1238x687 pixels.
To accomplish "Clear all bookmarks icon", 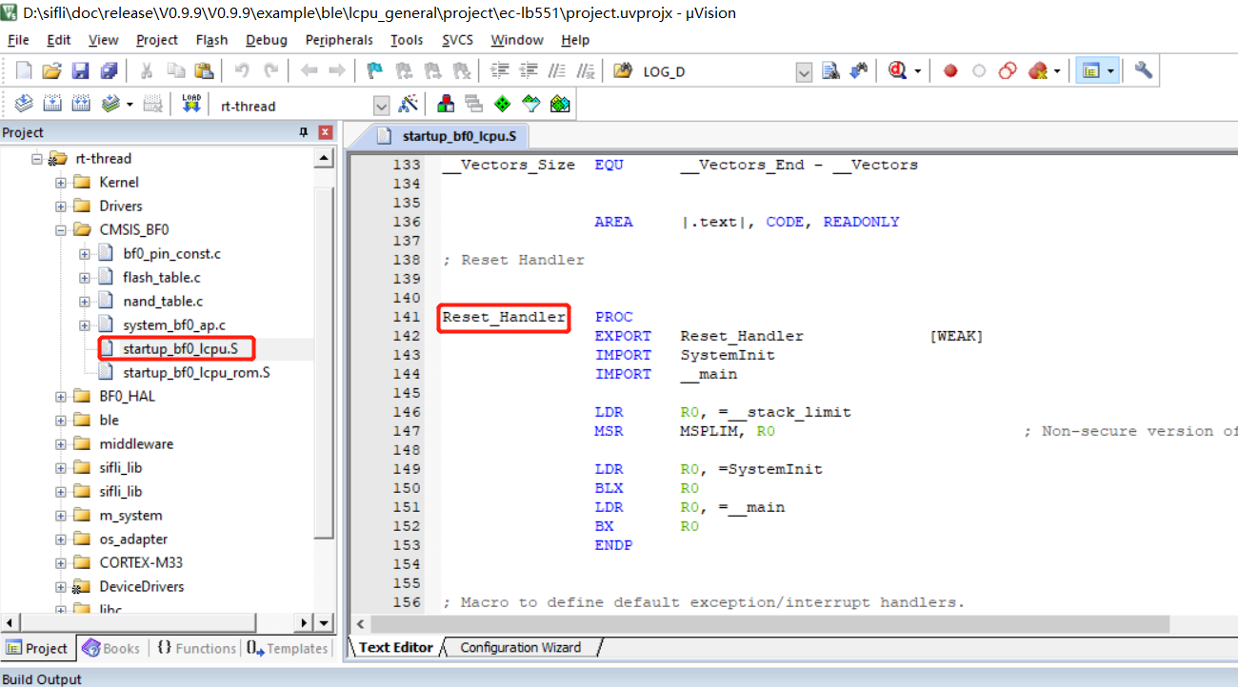I will tap(462, 71).
